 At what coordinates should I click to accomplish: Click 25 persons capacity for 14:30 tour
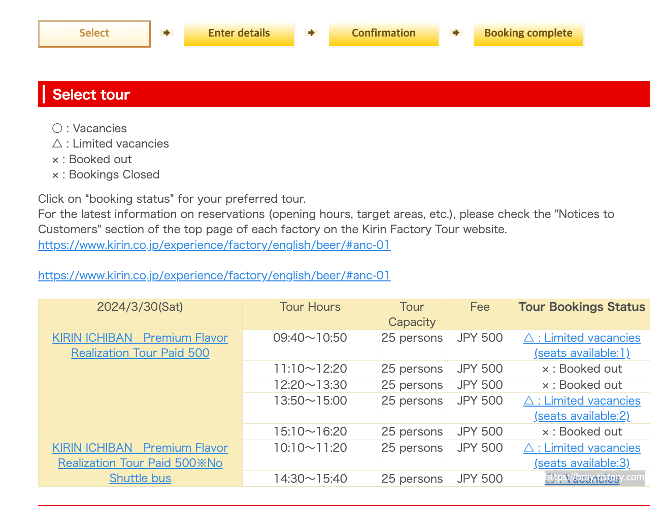[412, 479]
